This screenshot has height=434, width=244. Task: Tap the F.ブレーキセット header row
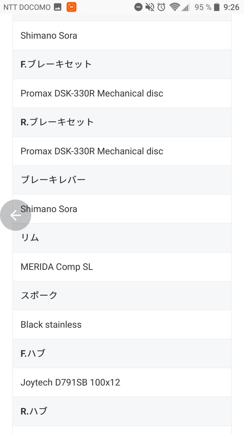[122, 64]
